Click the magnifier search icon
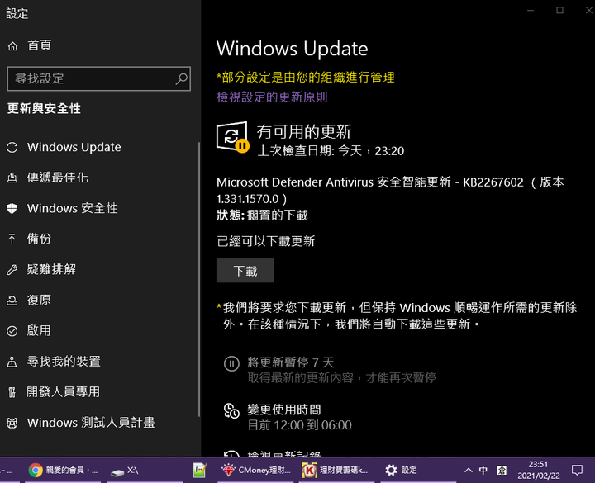 pyautogui.click(x=181, y=79)
